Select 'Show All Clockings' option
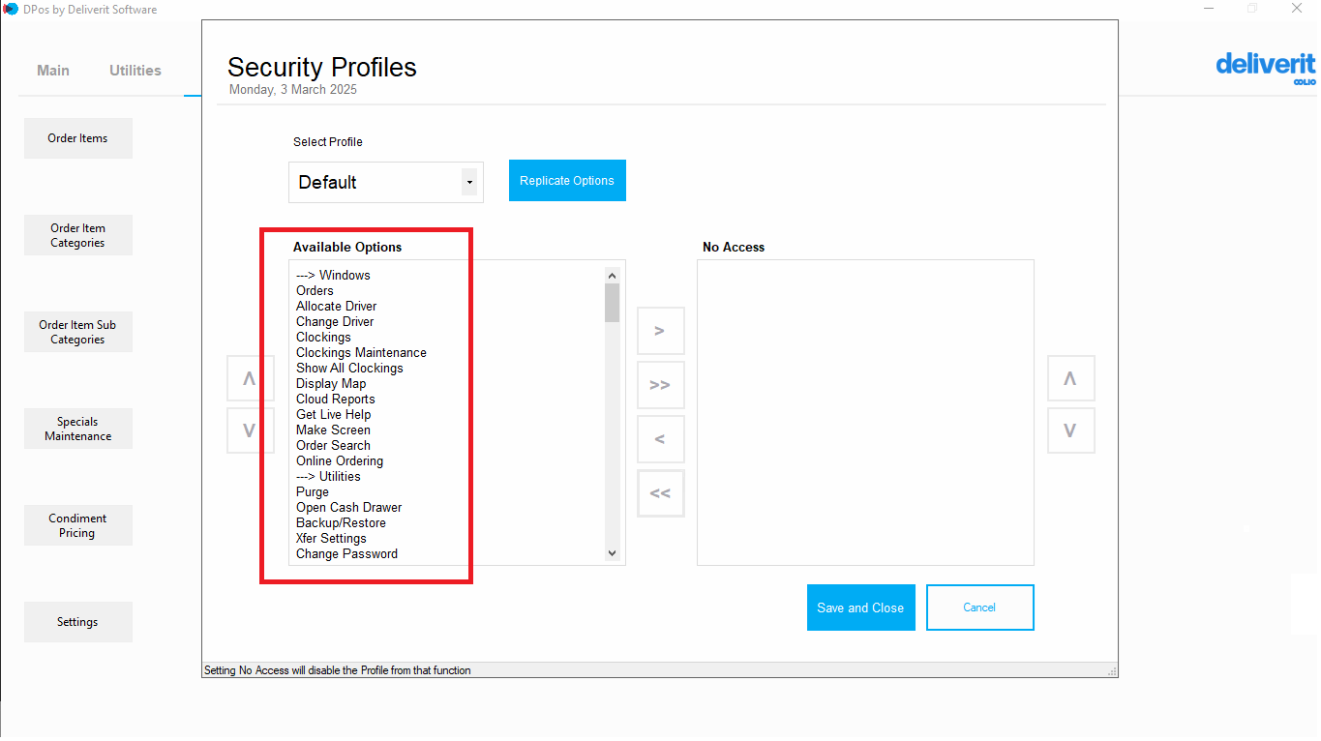 [x=349, y=368]
